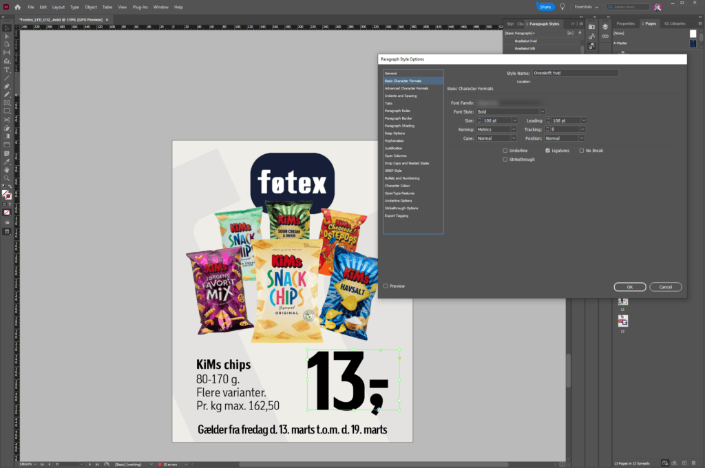Open the Tracking dropdown arrow

pyautogui.click(x=582, y=129)
